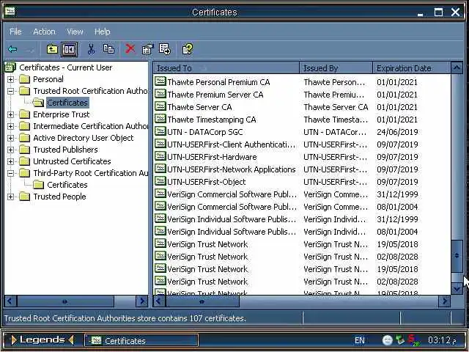Click the Thawte Server CA certificate icon
Screen dimensions: 469x352
(x=160, y=106)
